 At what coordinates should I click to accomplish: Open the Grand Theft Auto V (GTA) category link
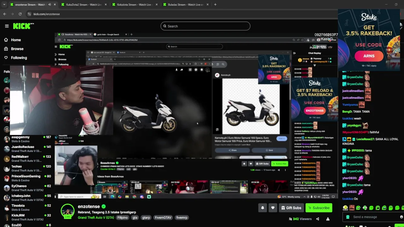click(96, 218)
